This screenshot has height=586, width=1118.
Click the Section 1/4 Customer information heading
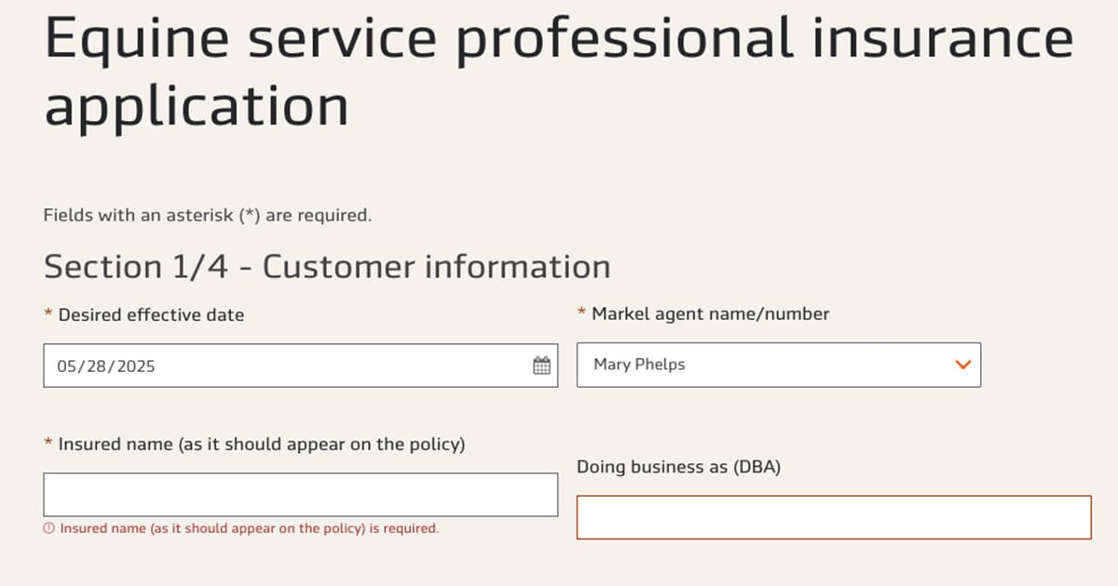(326, 267)
